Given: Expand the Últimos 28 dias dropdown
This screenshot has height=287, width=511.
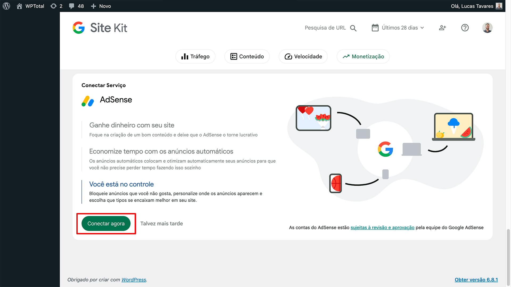Looking at the screenshot, I should coord(398,28).
